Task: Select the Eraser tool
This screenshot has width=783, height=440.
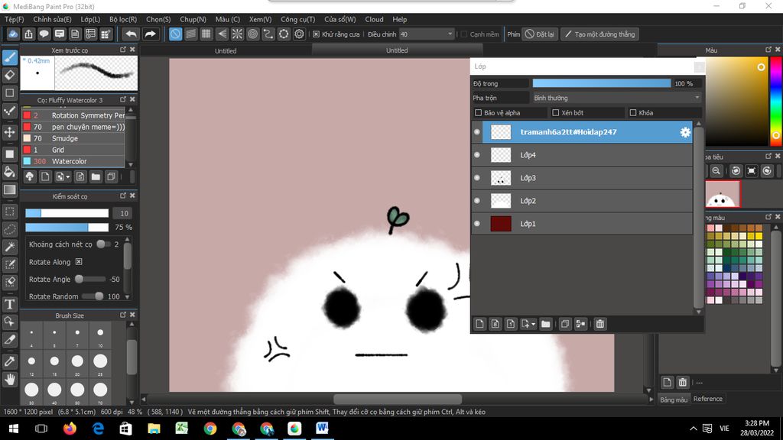Action: point(9,76)
